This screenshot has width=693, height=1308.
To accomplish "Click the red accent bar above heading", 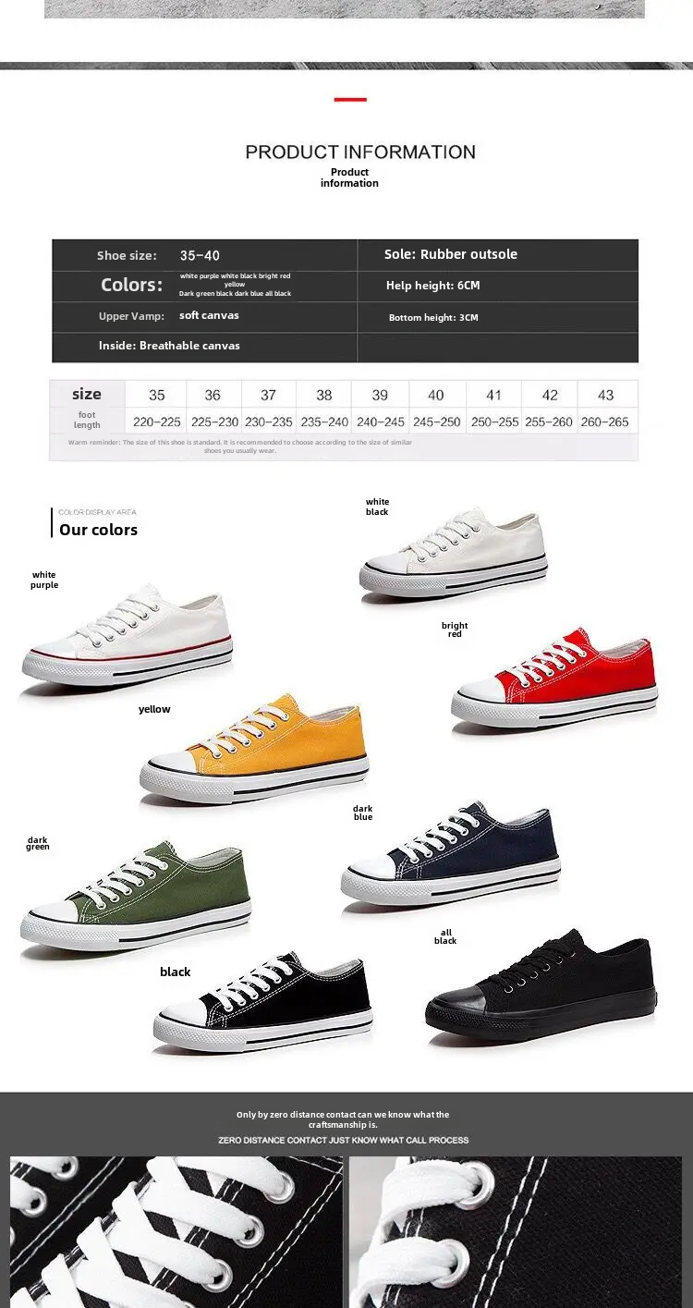I will pyautogui.click(x=350, y=99).
